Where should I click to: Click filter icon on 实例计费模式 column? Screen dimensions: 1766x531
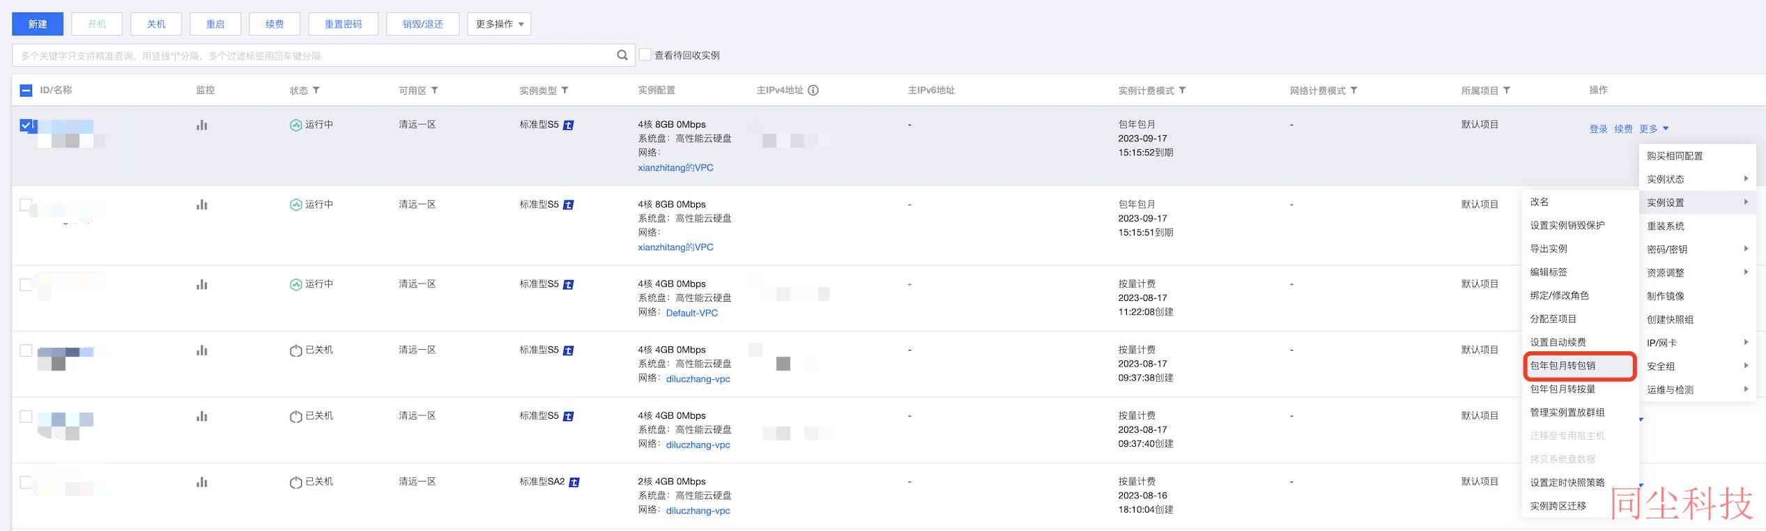coord(1183,91)
